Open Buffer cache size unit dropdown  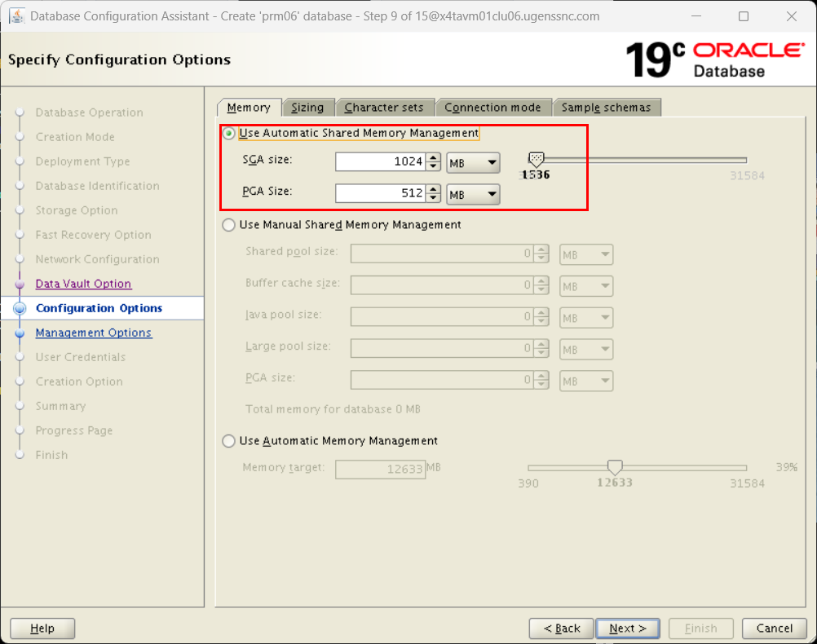(x=586, y=287)
